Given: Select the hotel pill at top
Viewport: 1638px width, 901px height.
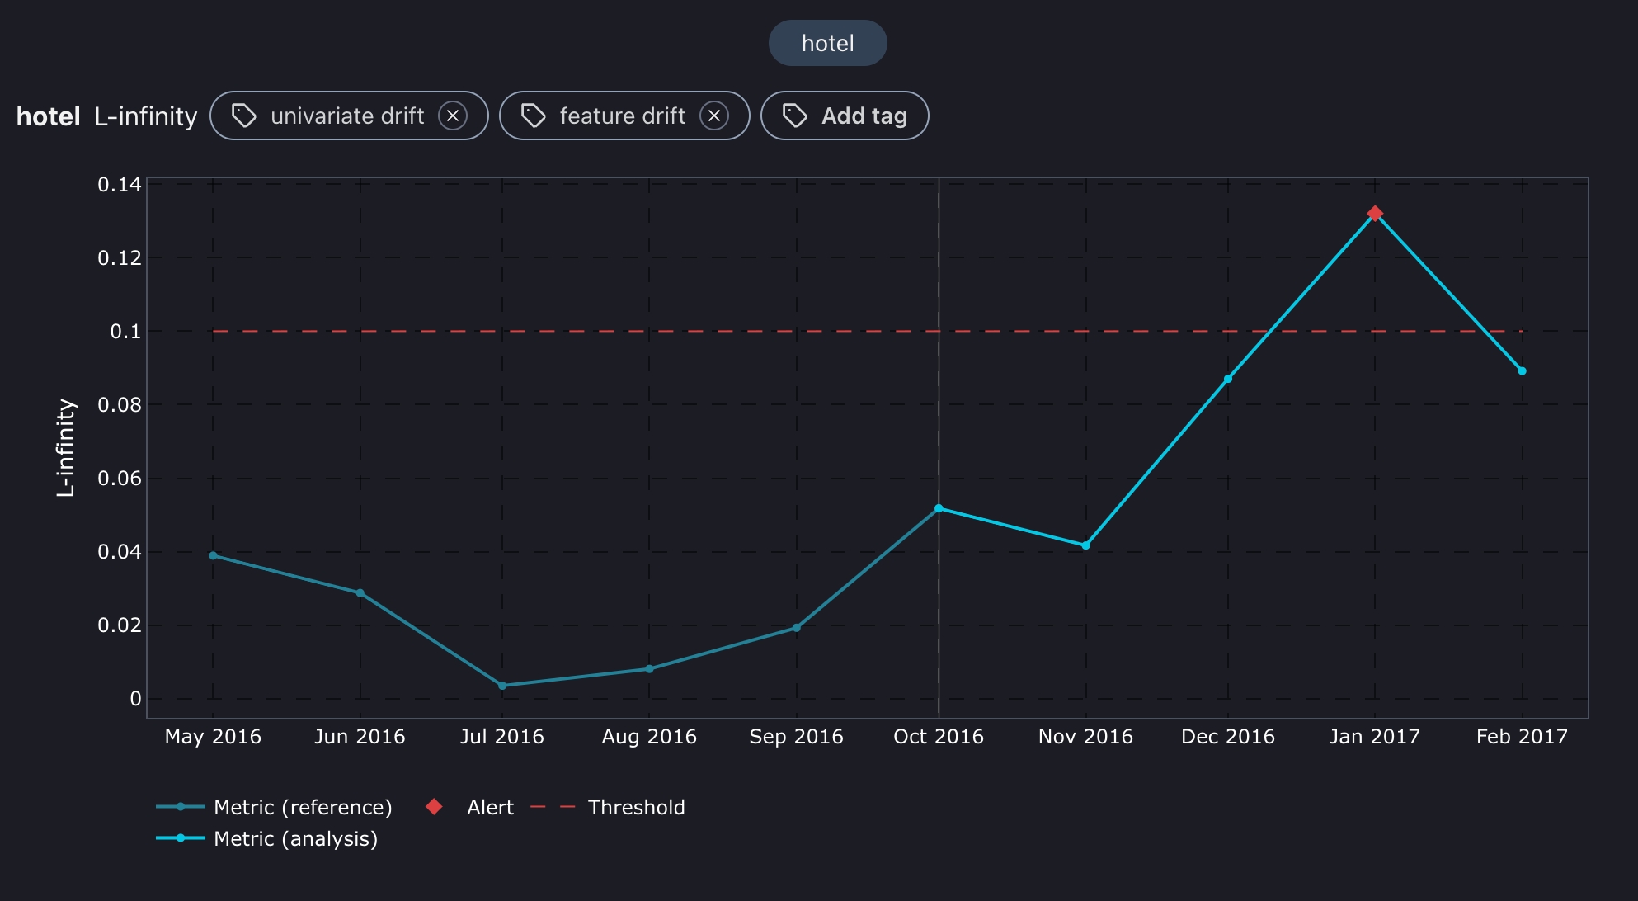Looking at the screenshot, I should 827,43.
